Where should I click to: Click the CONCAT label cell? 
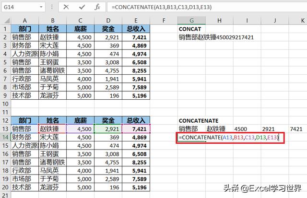point(191,29)
